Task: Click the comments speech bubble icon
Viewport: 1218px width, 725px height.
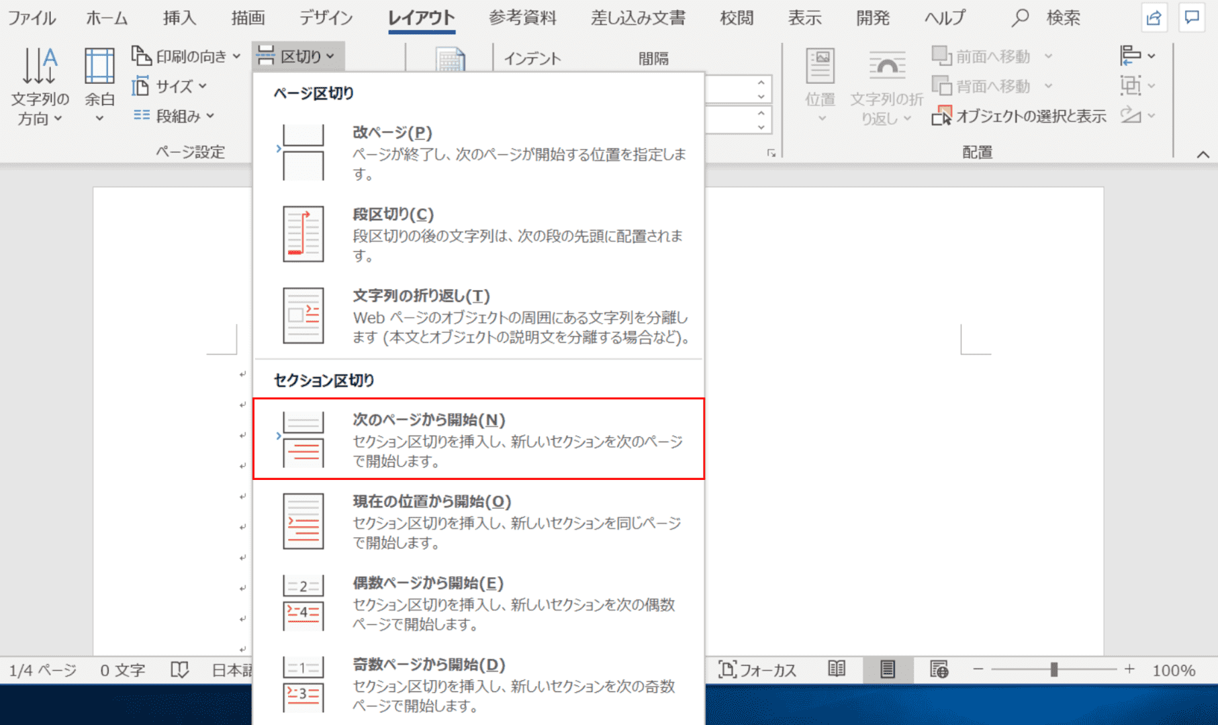Action: pos(1192,17)
